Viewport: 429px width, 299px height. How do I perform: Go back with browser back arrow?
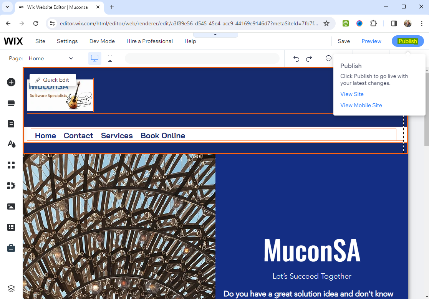[x=8, y=23]
